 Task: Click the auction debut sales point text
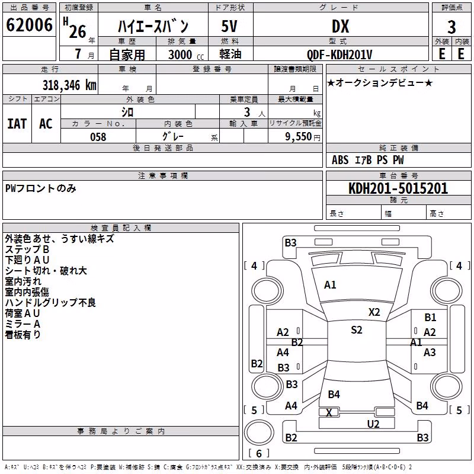point(380,83)
